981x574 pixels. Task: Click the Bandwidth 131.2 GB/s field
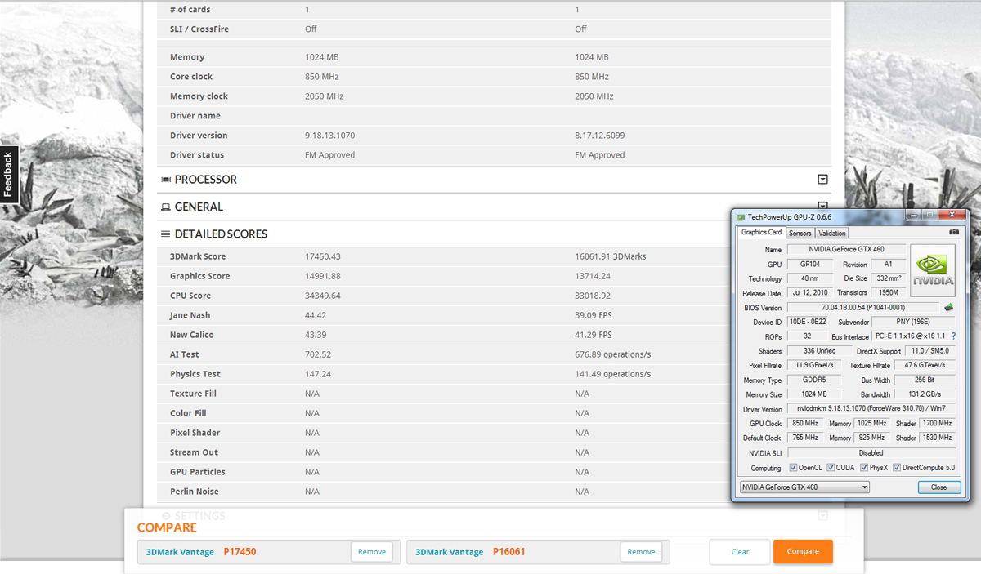tap(924, 394)
